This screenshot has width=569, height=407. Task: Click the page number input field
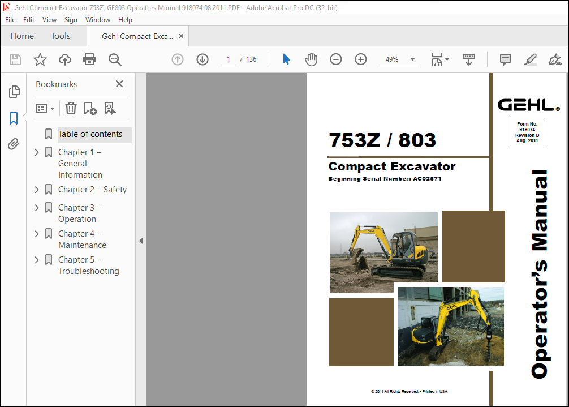[229, 59]
